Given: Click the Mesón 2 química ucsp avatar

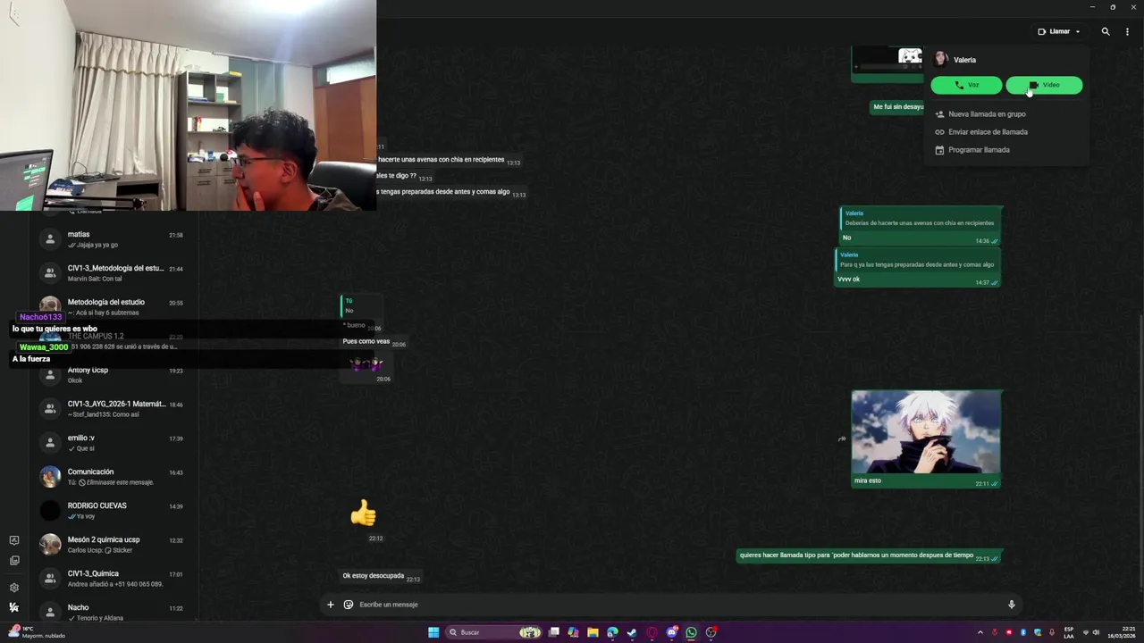Looking at the screenshot, I should (50, 545).
